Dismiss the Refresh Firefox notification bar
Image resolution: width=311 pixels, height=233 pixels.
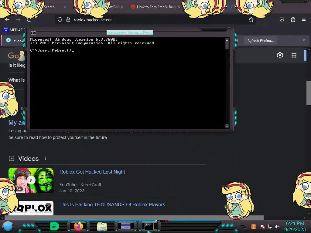tap(304, 40)
